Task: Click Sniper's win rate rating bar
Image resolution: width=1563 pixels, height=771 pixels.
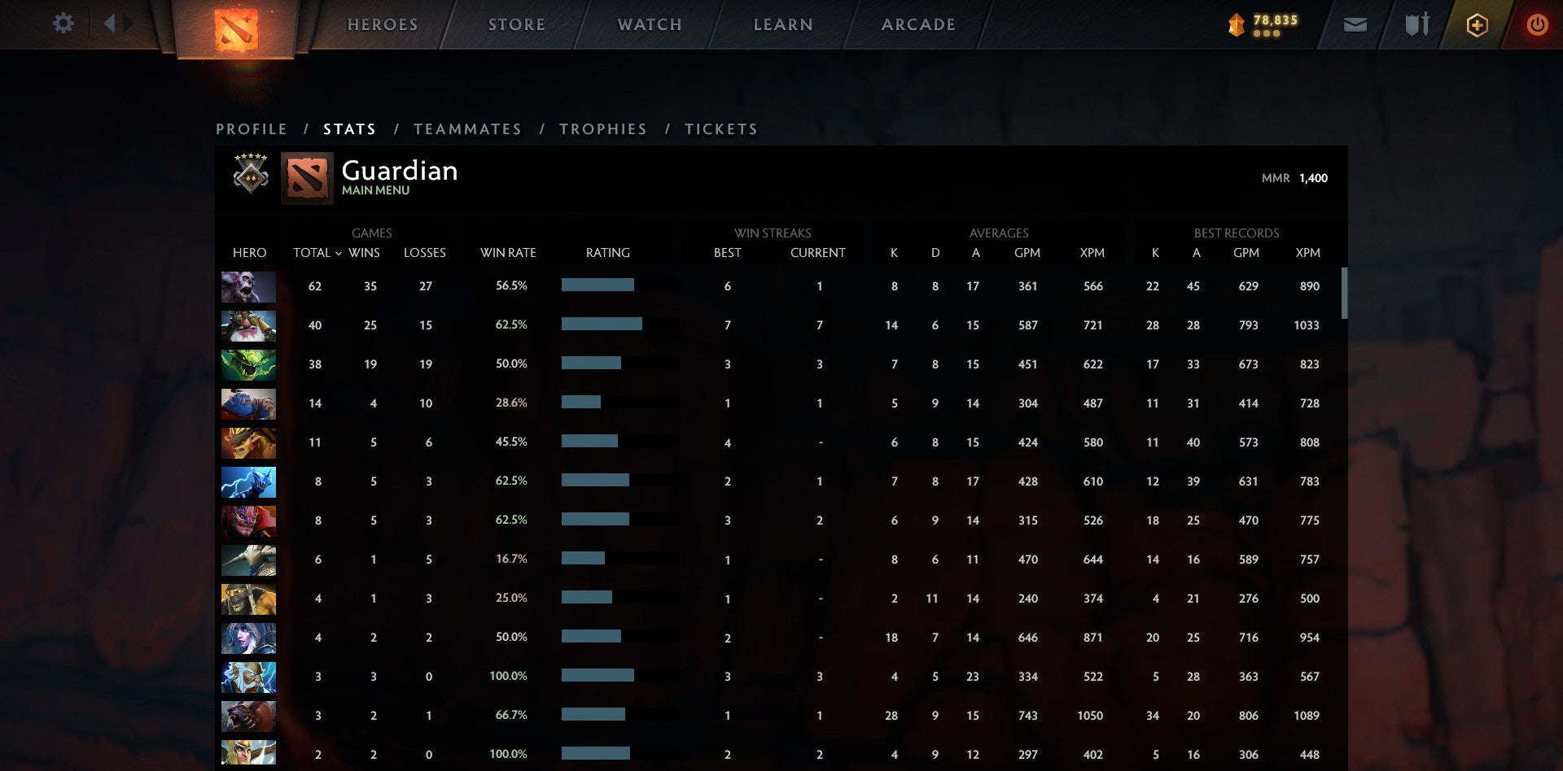Action: tap(602, 325)
